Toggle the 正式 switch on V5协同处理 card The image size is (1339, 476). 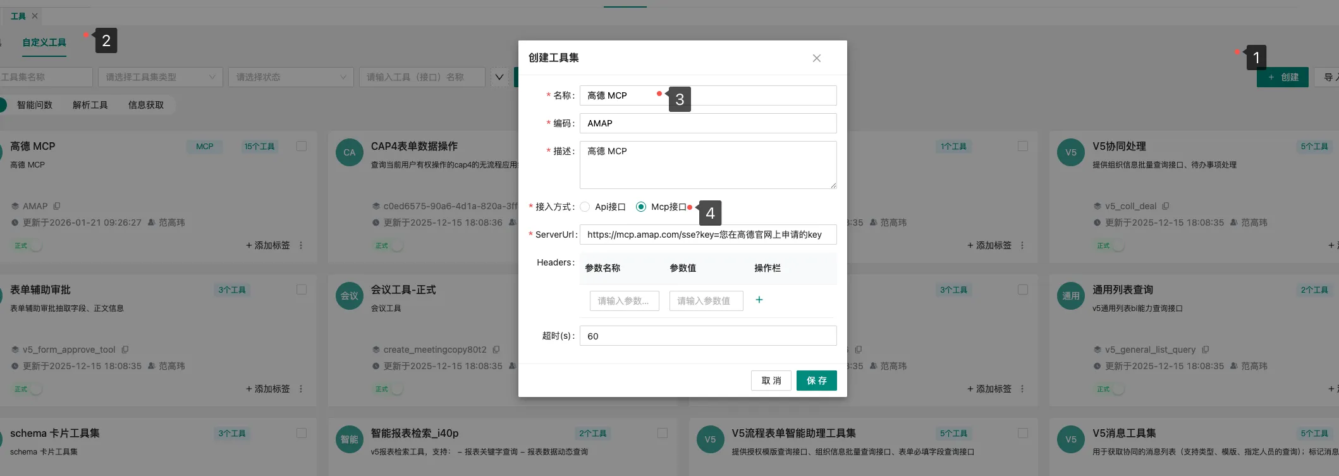pyautogui.click(x=1110, y=245)
